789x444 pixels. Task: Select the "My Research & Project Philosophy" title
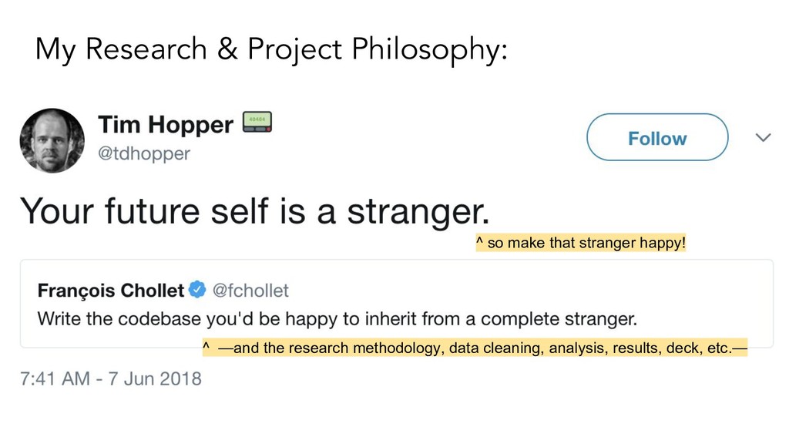tap(271, 50)
